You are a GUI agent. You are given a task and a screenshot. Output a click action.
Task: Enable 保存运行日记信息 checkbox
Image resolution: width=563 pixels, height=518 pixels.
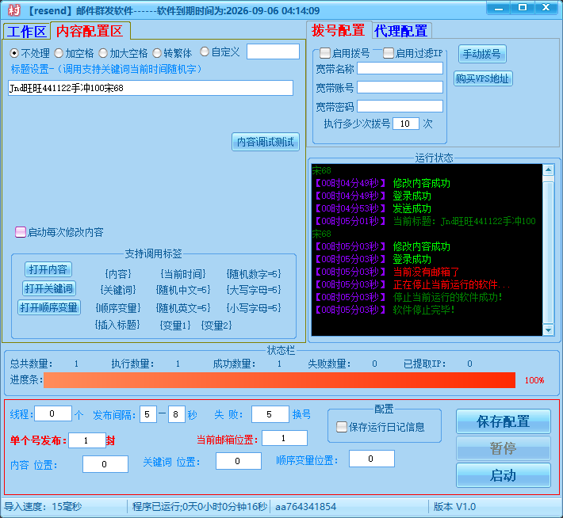click(343, 427)
